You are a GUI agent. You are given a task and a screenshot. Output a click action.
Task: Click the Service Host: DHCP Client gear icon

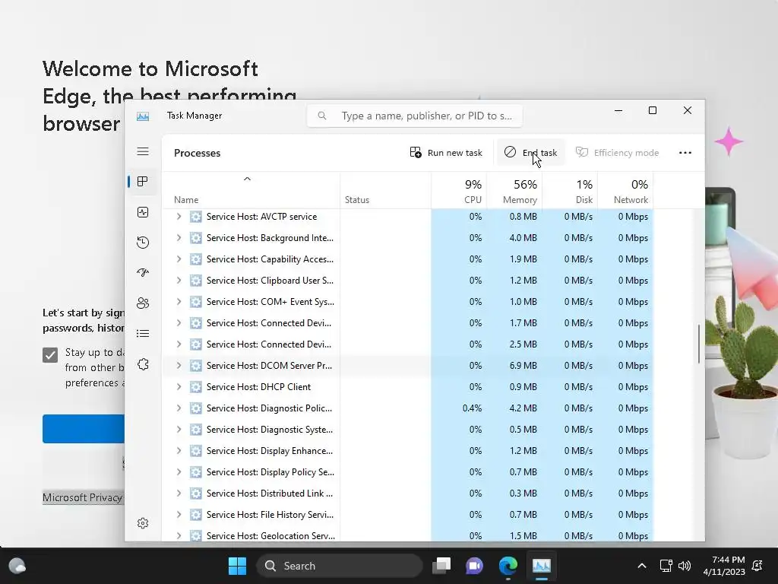[x=196, y=387]
